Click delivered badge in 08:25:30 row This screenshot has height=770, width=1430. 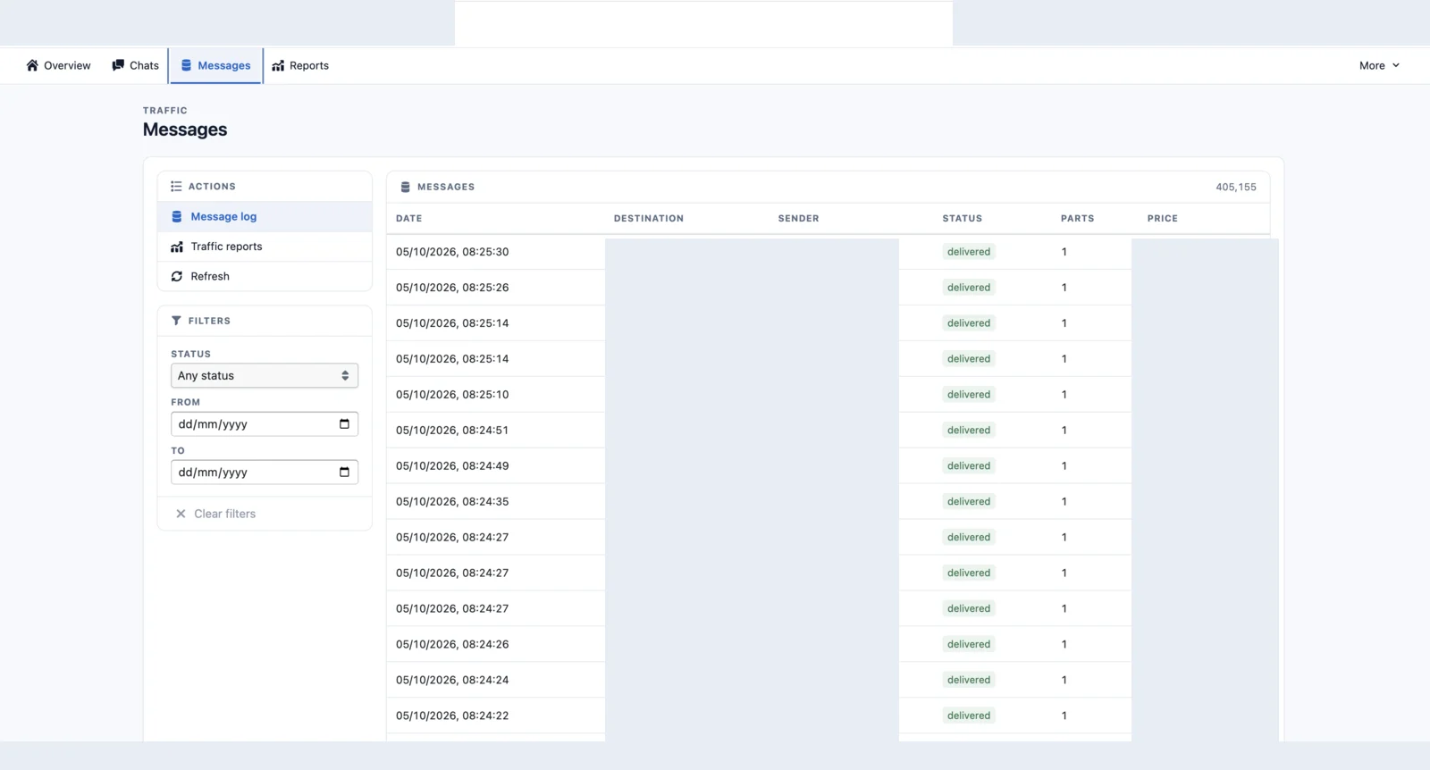point(969,252)
